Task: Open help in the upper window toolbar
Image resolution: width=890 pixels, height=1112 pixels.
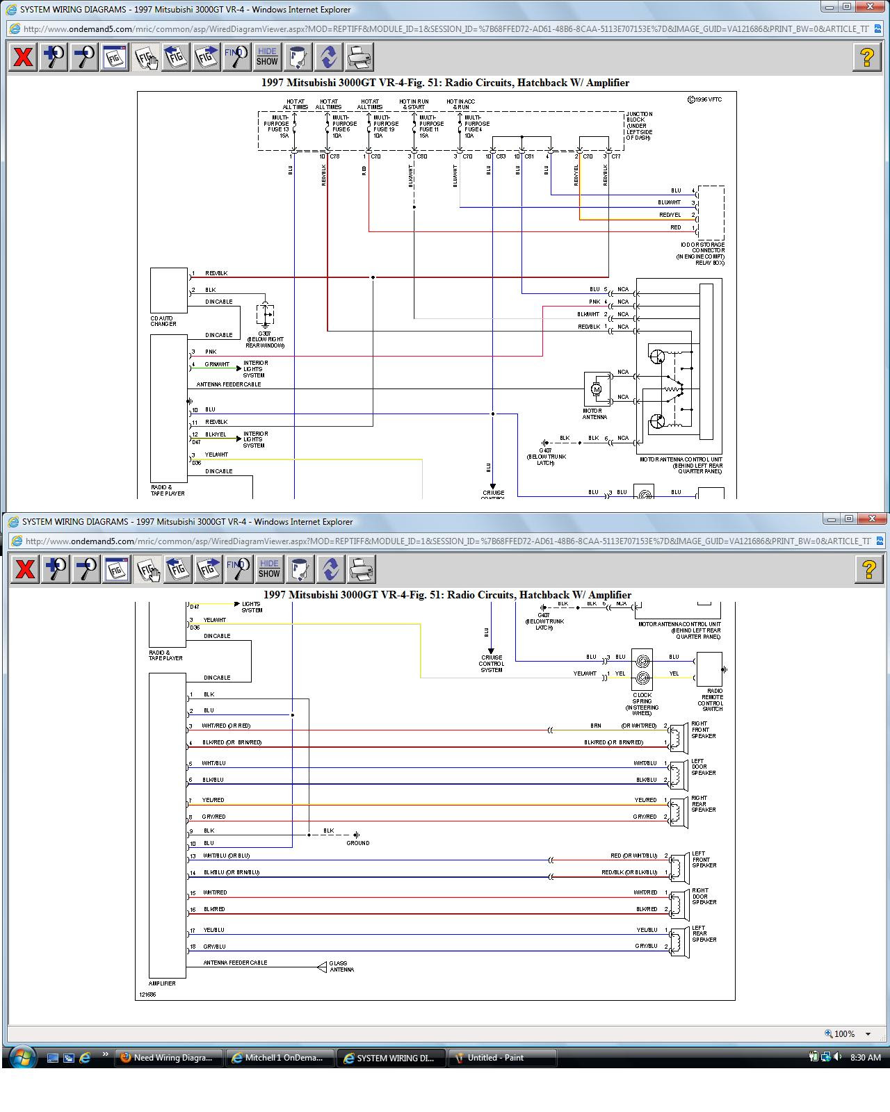Action: pyautogui.click(x=867, y=57)
